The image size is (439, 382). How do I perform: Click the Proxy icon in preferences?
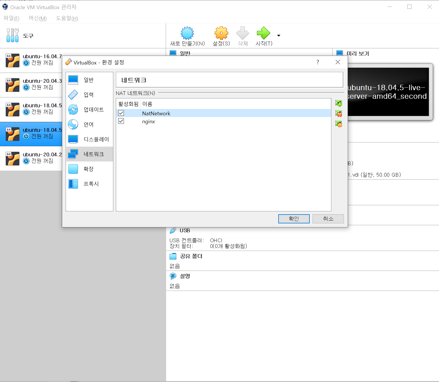(x=73, y=184)
